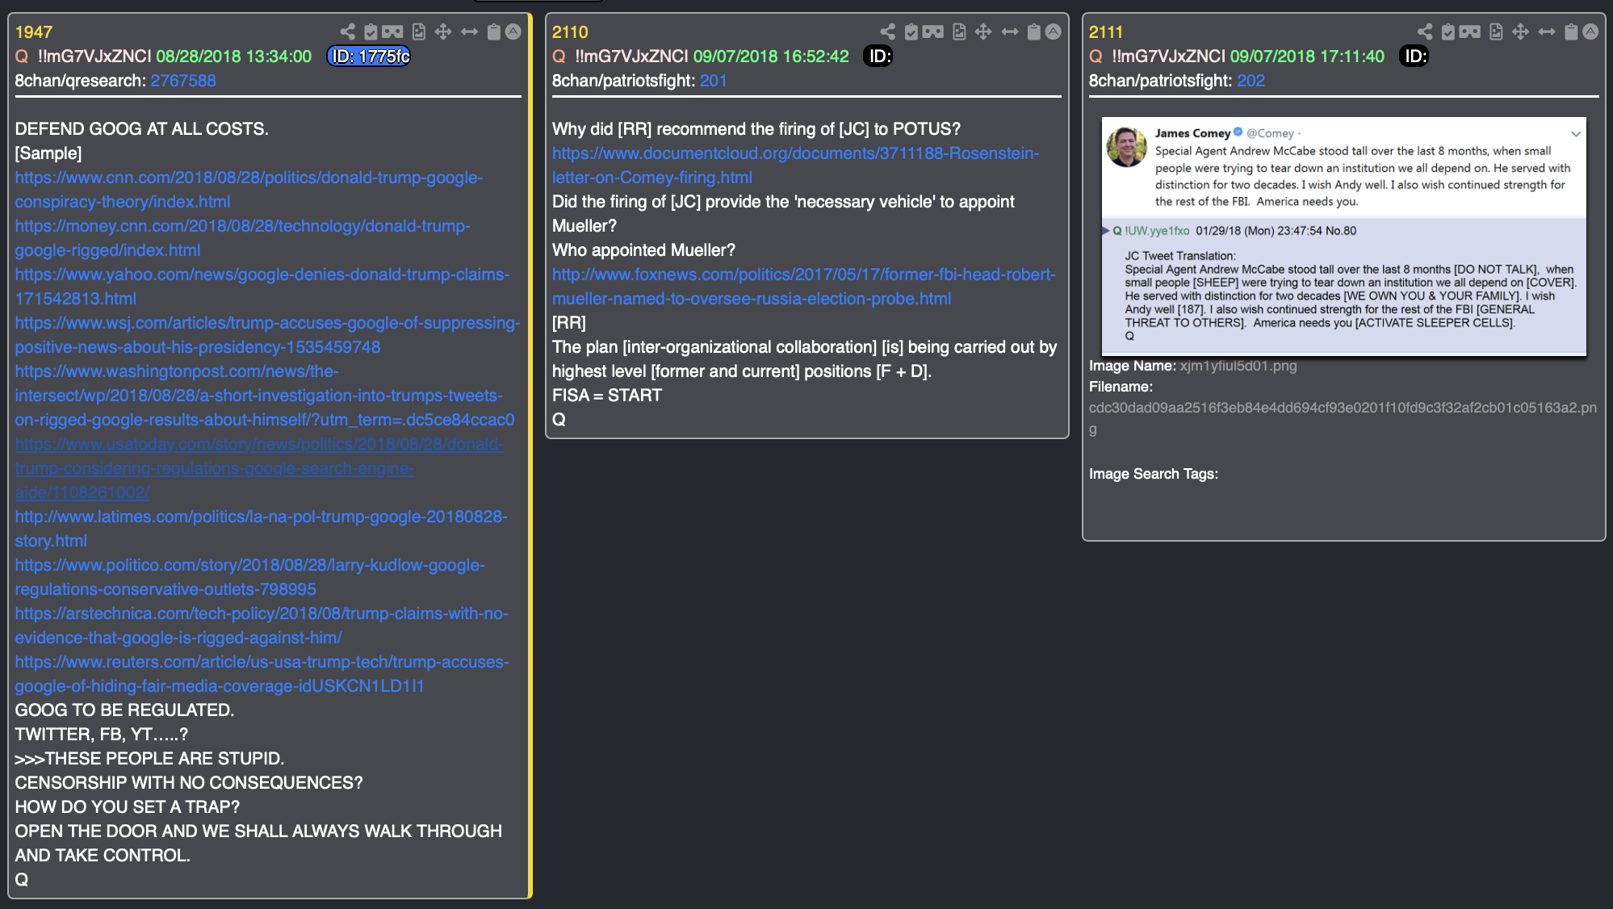1613x909 pixels.
Task: Open the Politico larry-kudlow-google link
Action: click(249, 577)
